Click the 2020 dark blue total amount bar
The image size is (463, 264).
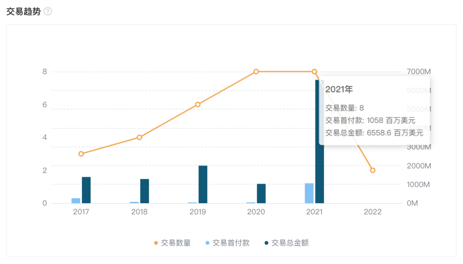tap(261, 193)
